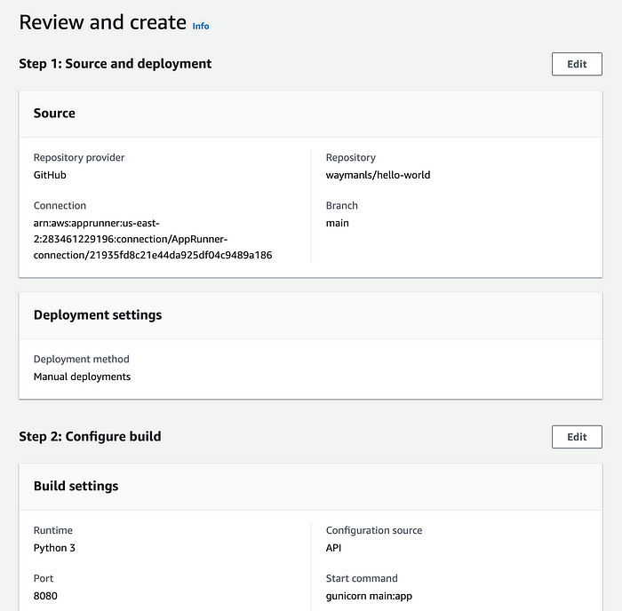Screen dimensions: 622x611
Task: Click the waymanls/hello-world repository value
Action: coord(378,175)
